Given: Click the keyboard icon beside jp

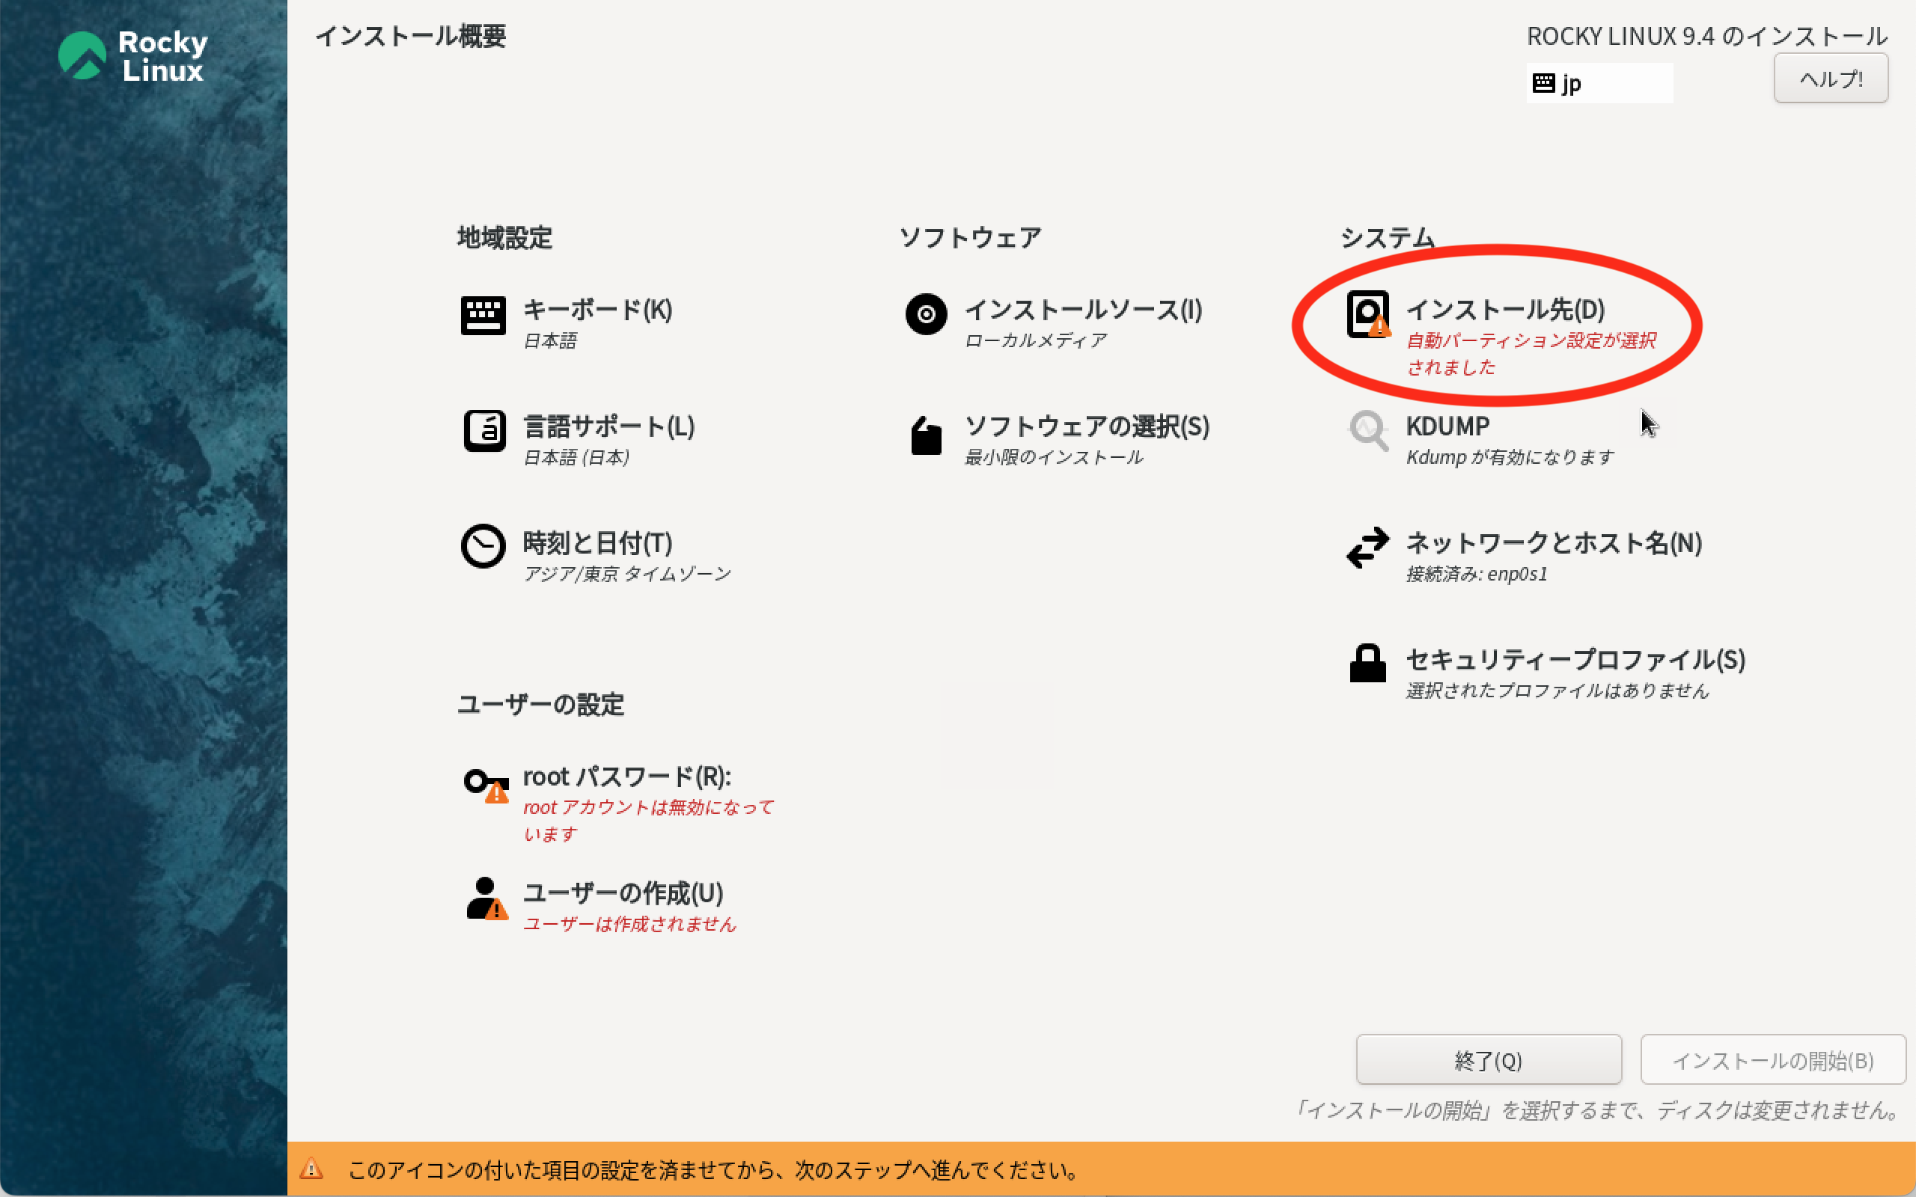Looking at the screenshot, I should 1543,83.
